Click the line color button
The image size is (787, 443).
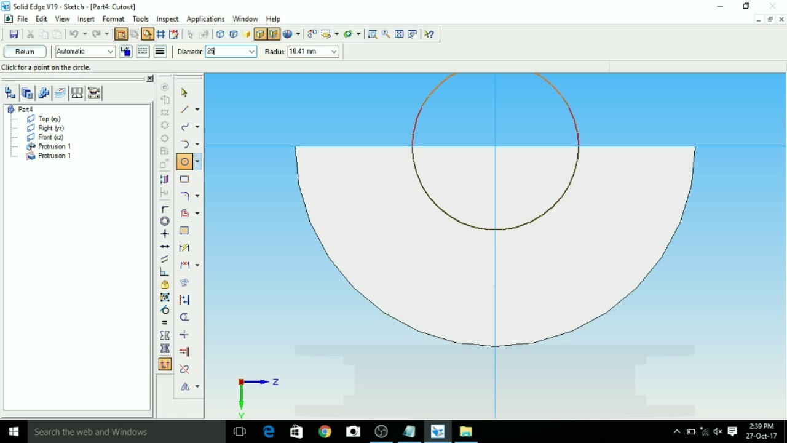(x=125, y=52)
